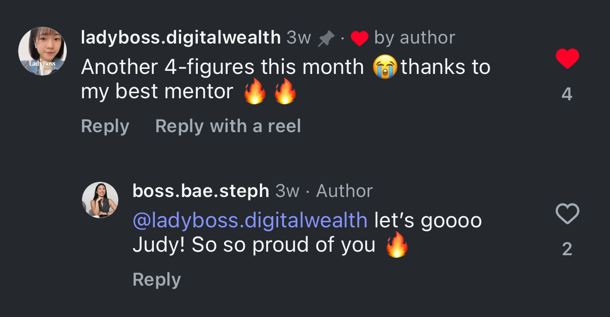Click the first fire emoji after 'best mentor'
This screenshot has height=317, width=610.
click(254, 92)
